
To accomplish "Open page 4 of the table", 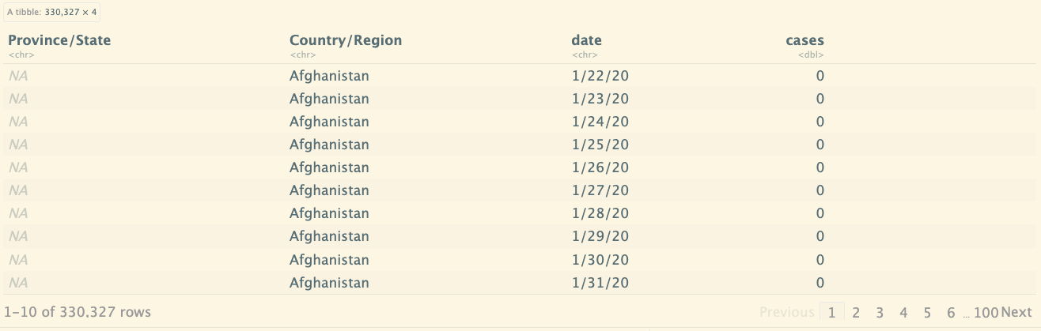I will tap(903, 312).
